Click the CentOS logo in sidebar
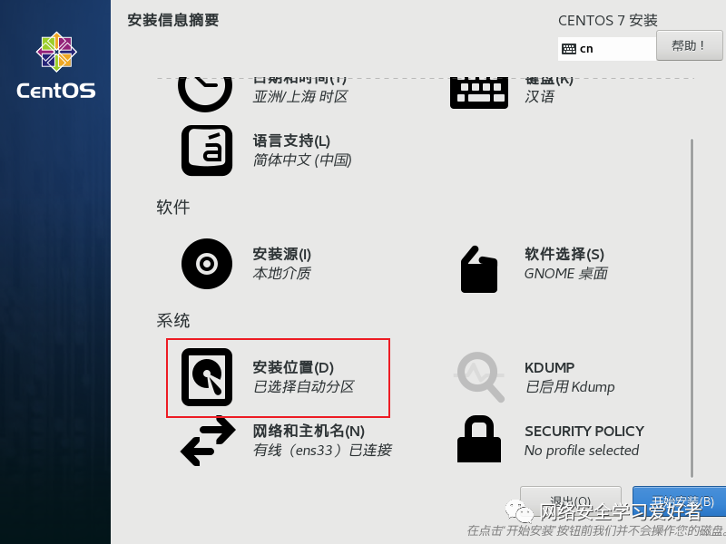 click(x=56, y=65)
